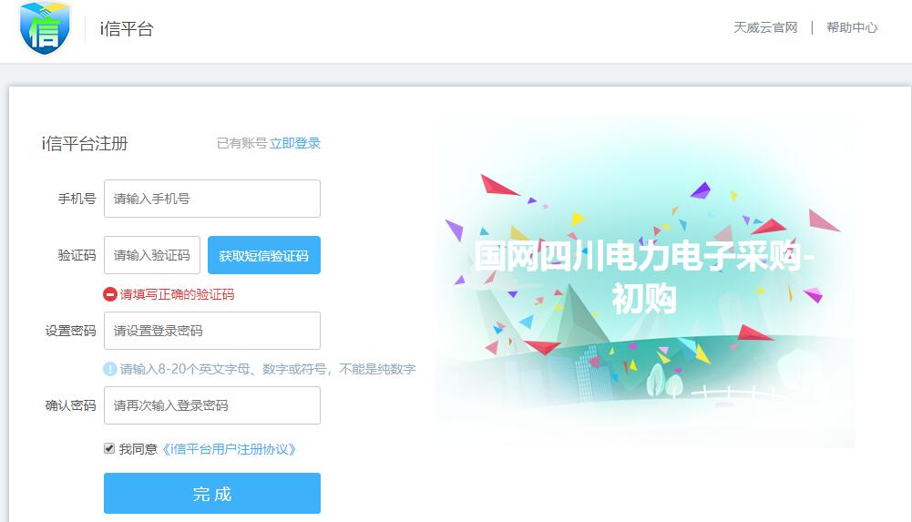Image resolution: width=912 pixels, height=522 pixels.
Task: Toggle the 我同意 agreement checkbox
Action: coord(109,448)
